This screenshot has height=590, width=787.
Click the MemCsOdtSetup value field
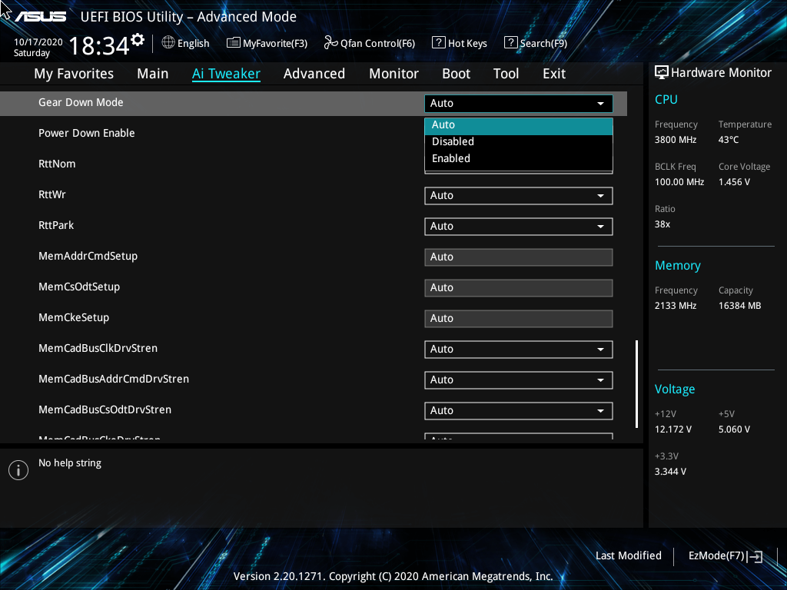(x=519, y=287)
